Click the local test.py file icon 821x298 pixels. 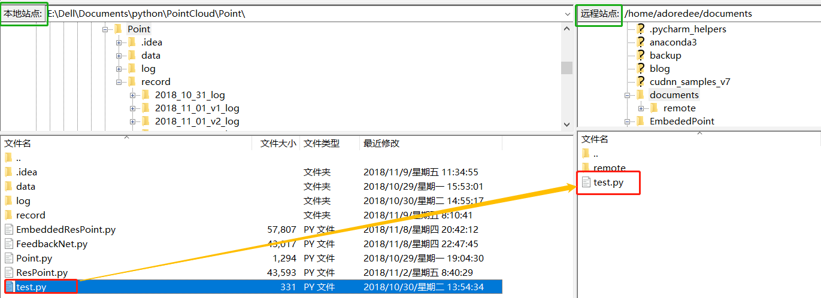coord(8,287)
